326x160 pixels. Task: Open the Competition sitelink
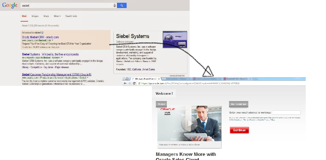[36, 67]
